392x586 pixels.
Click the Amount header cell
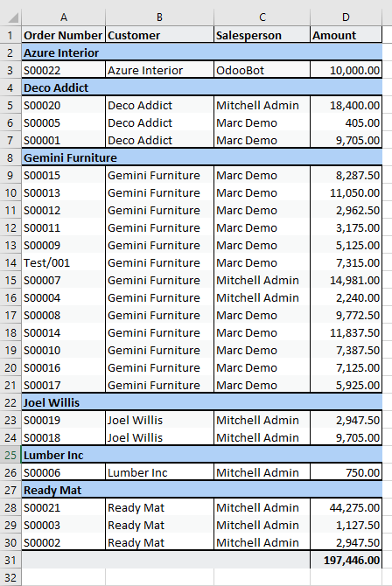coord(346,35)
